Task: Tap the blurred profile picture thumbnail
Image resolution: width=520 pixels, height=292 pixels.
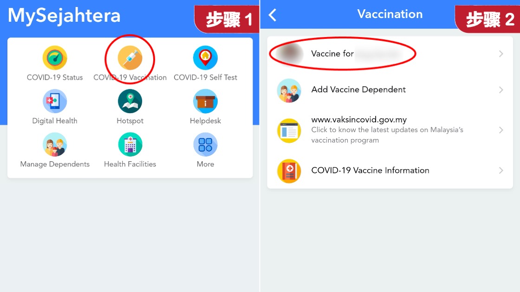Action: point(289,54)
